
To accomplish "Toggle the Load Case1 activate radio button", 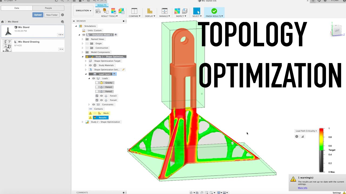I will (x=114, y=74).
